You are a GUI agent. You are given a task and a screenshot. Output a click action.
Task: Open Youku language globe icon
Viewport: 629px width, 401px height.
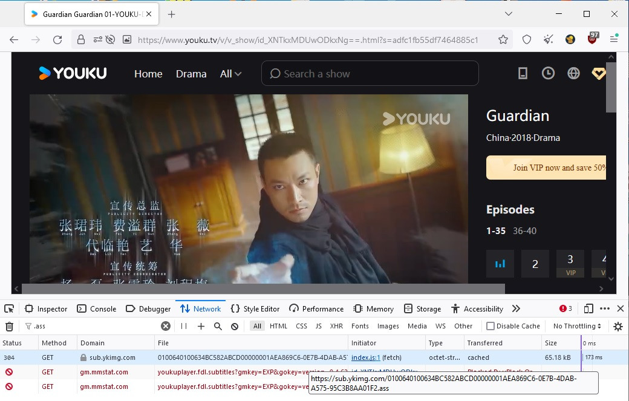(x=573, y=73)
